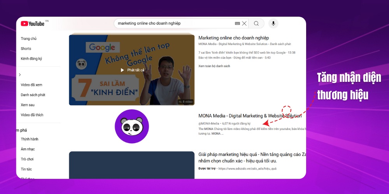
Task: Click the 8 video playlist badge
Action: pos(185,102)
